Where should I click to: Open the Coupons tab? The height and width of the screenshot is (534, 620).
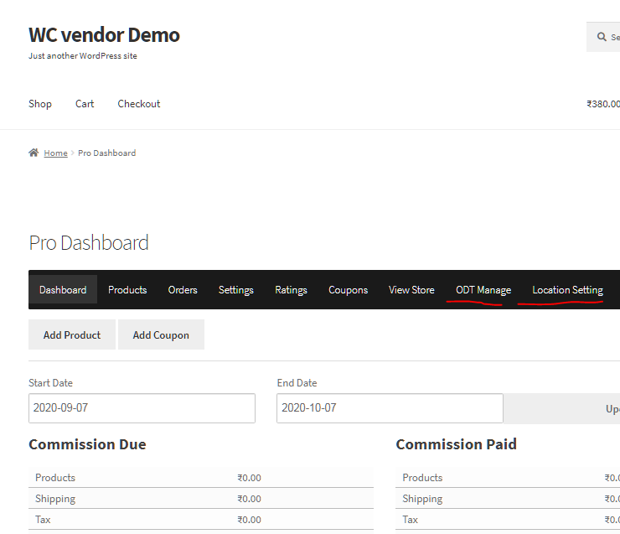[x=348, y=289]
